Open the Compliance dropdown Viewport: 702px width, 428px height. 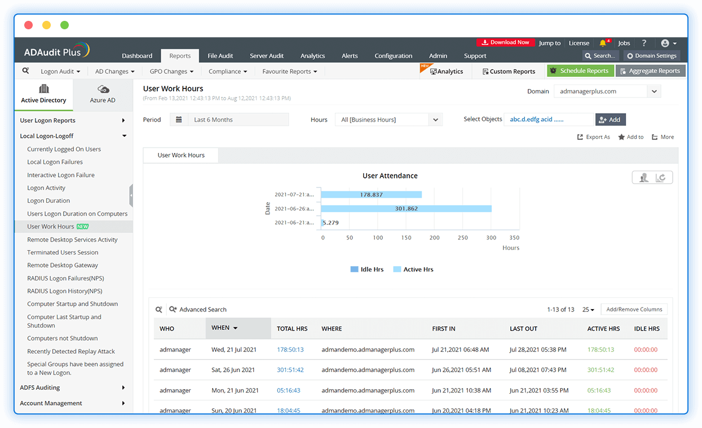coord(228,72)
